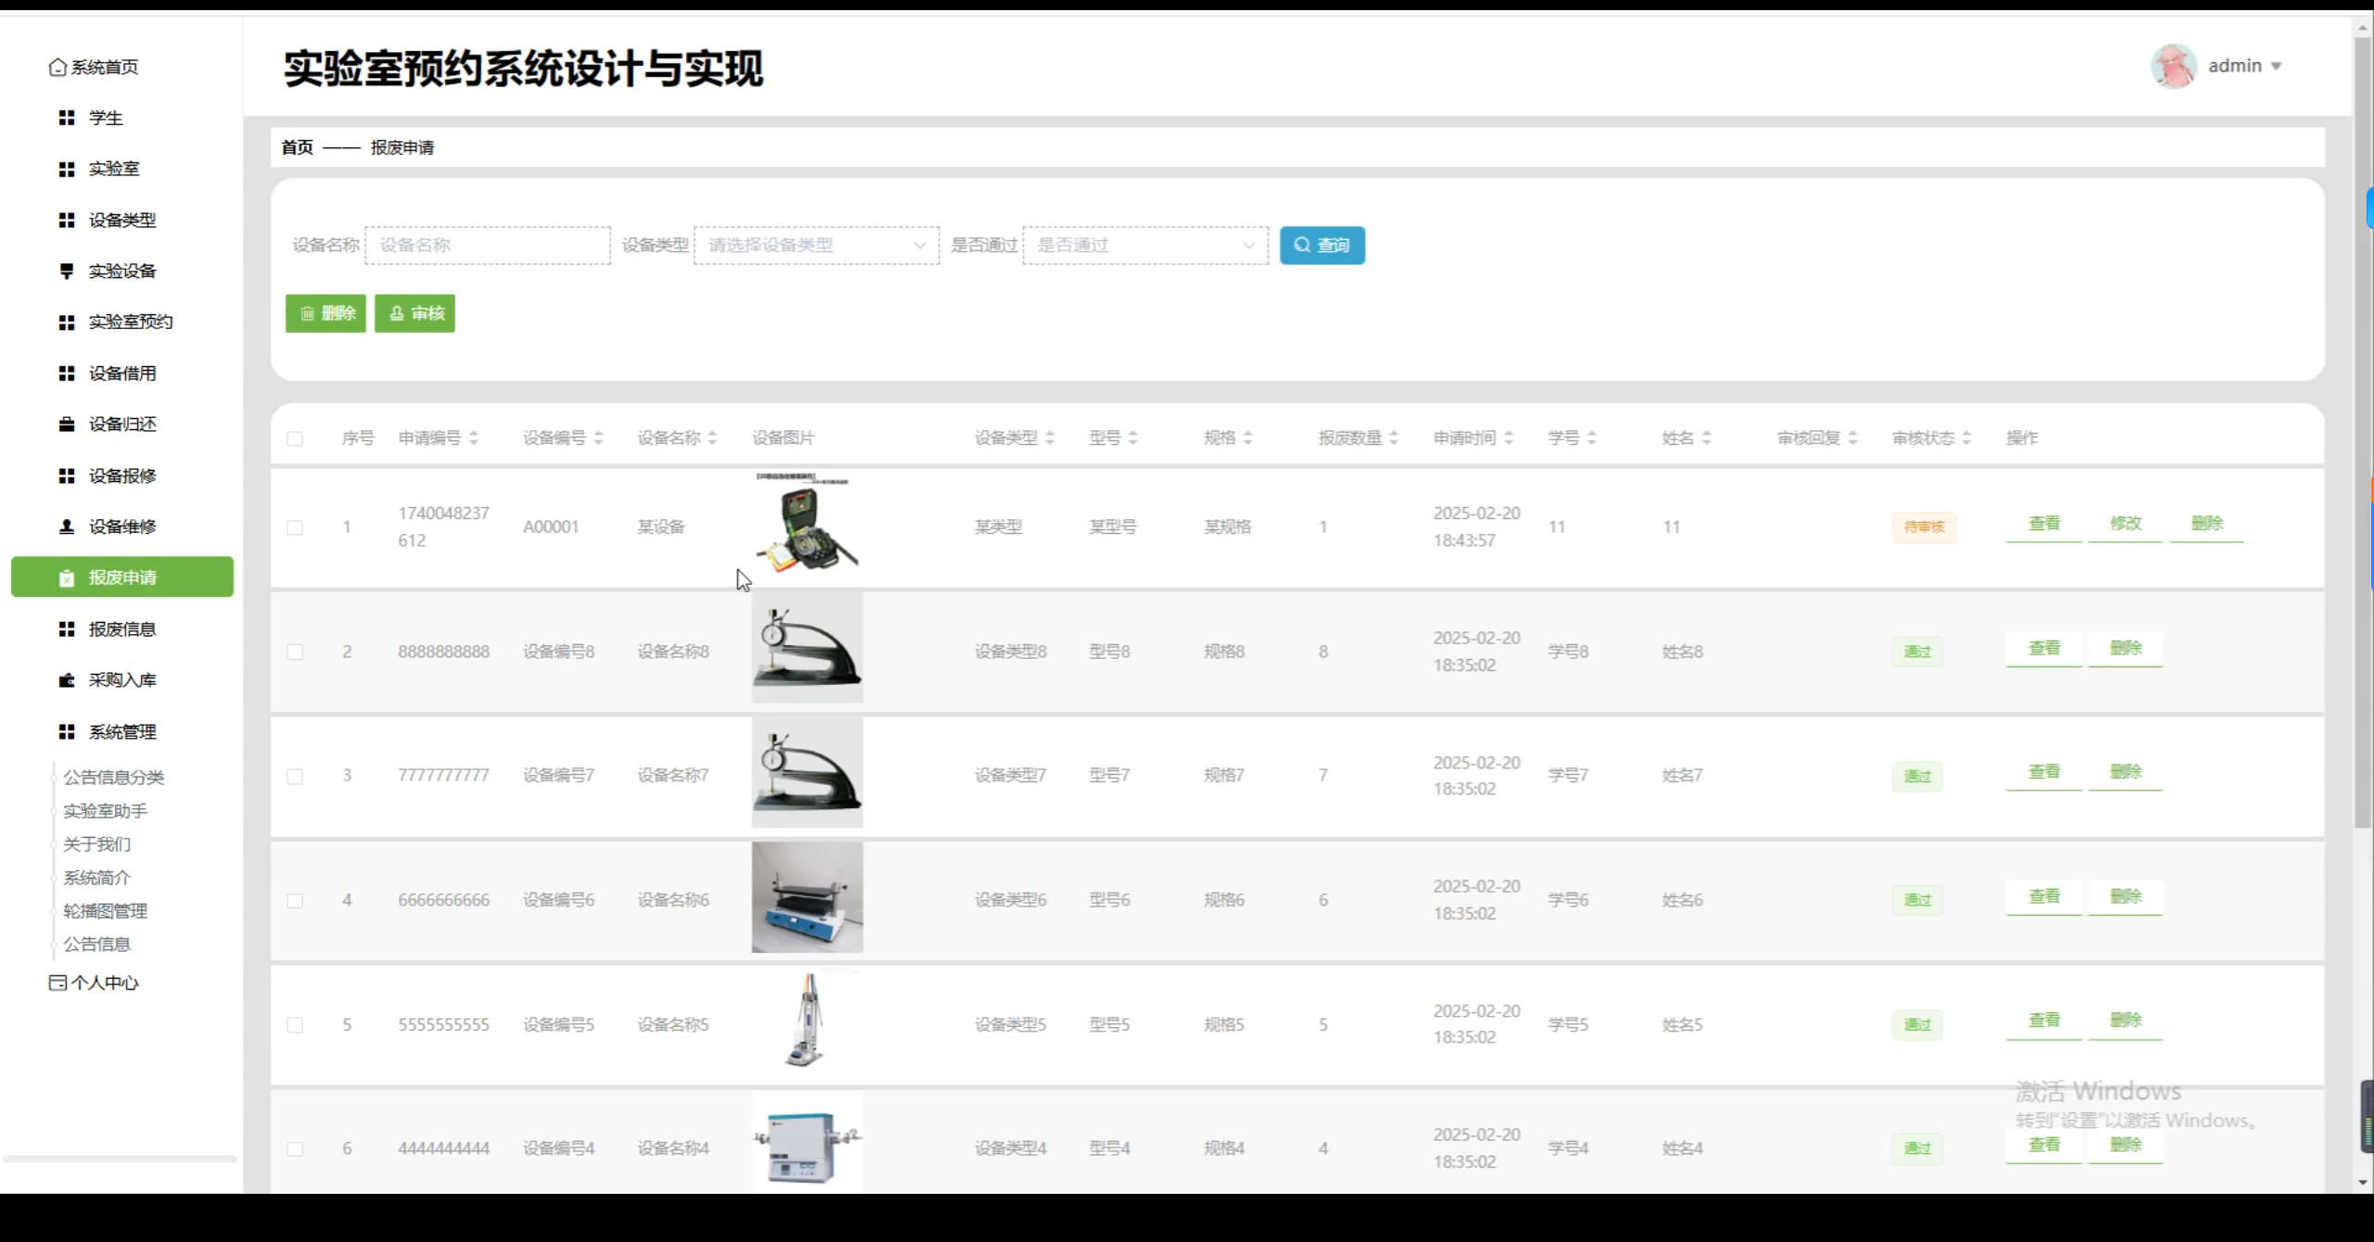The height and width of the screenshot is (1242, 2374).
Task: Select 实验设备 in the sidebar
Action: (x=121, y=271)
